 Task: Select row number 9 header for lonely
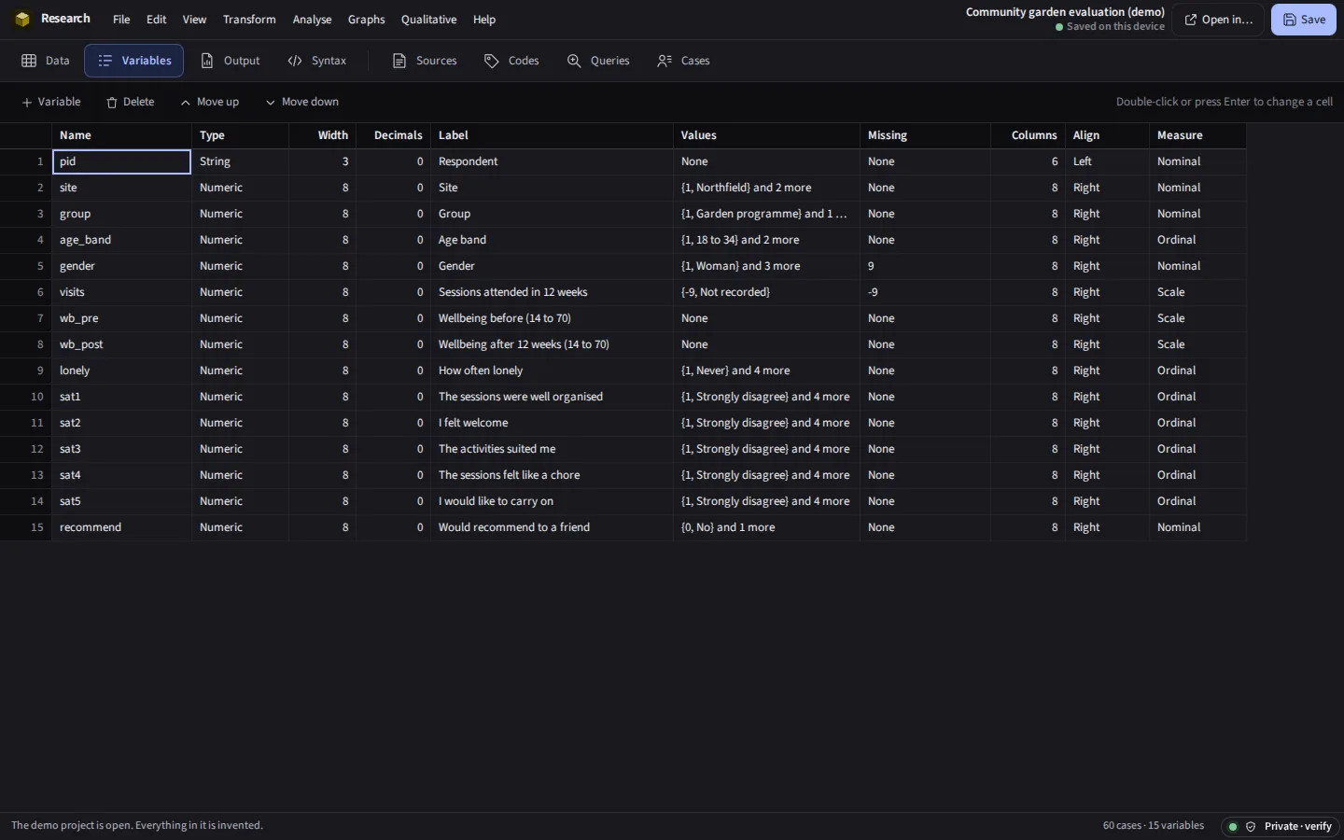26,371
